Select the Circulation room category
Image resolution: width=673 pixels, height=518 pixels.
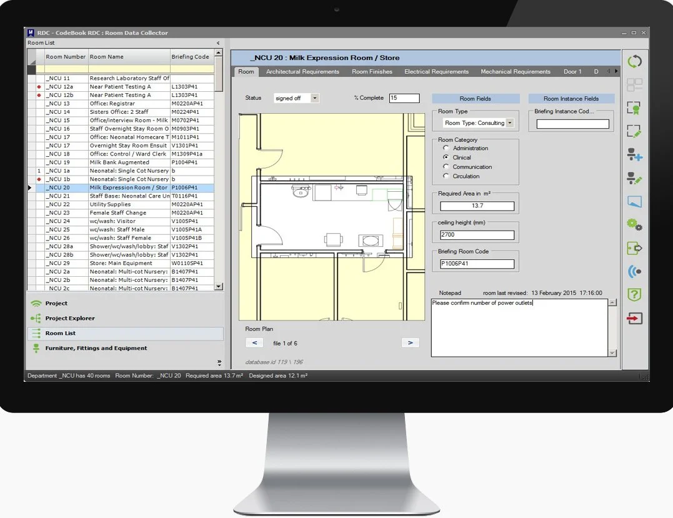coord(446,176)
